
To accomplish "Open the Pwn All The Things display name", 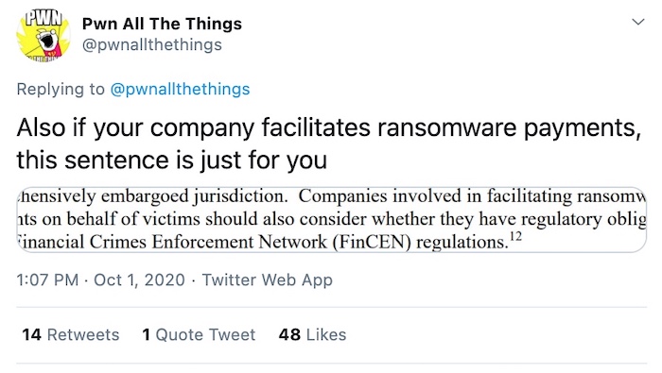I will (162, 24).
